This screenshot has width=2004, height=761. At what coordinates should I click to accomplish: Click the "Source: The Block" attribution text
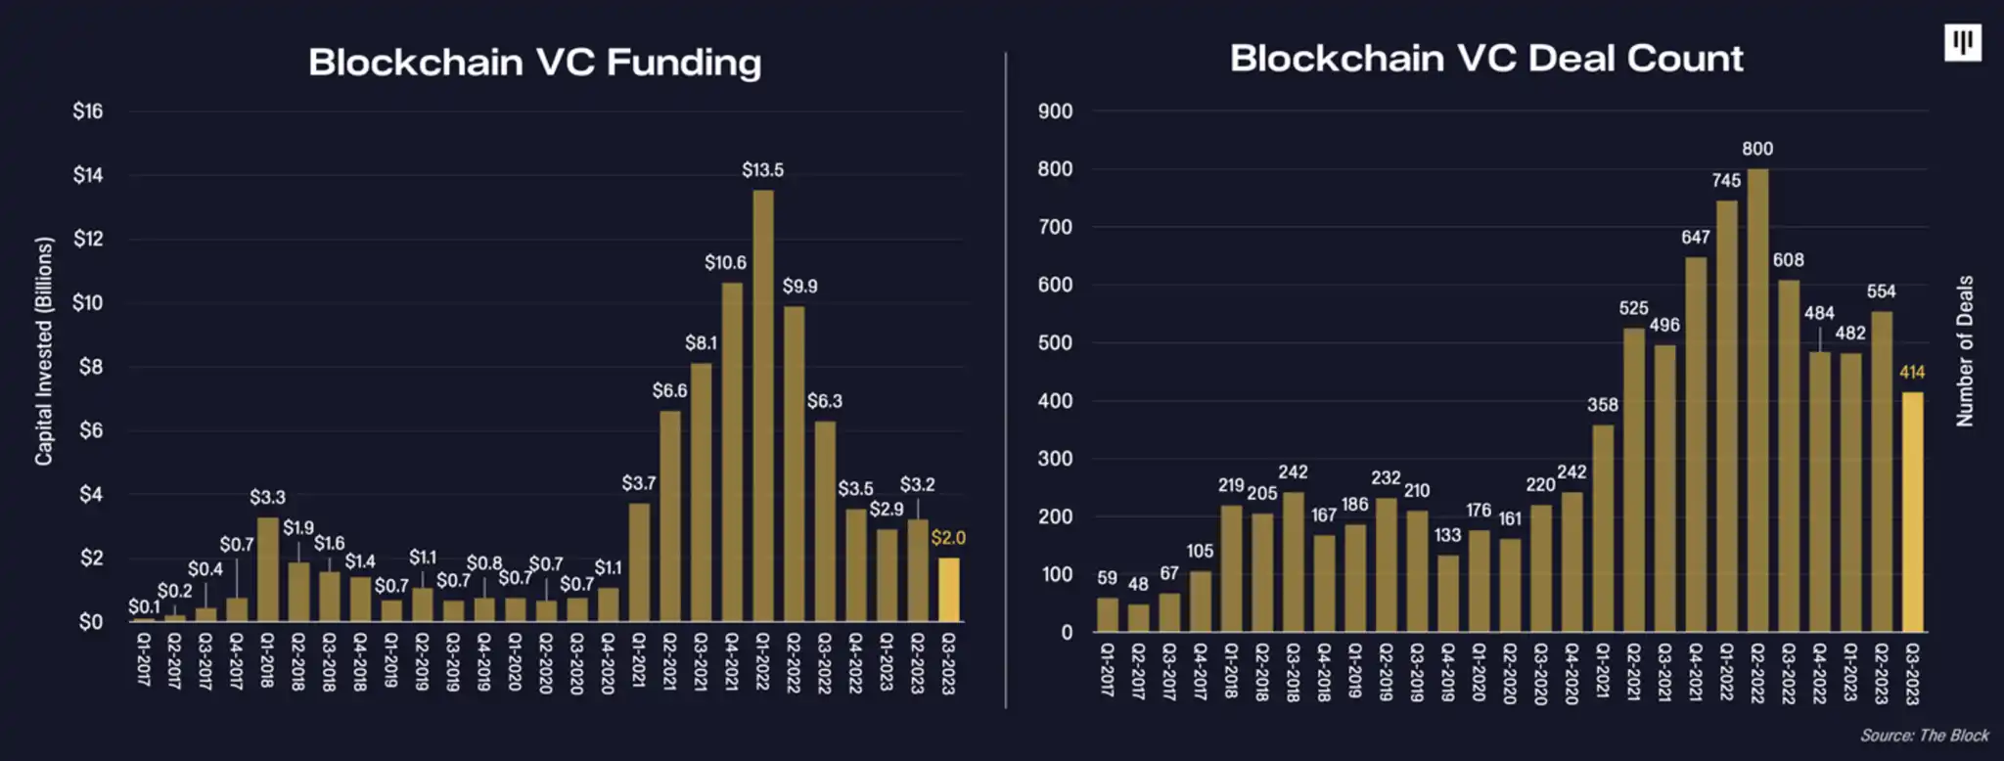coord(1924,736)
